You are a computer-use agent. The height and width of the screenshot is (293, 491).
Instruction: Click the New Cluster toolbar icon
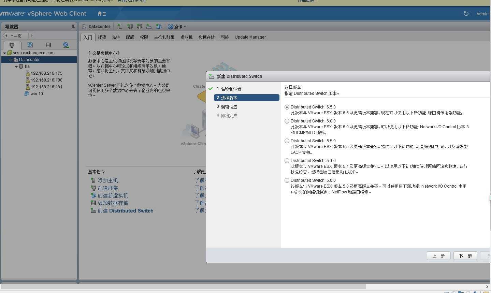[x=130, y=27]
